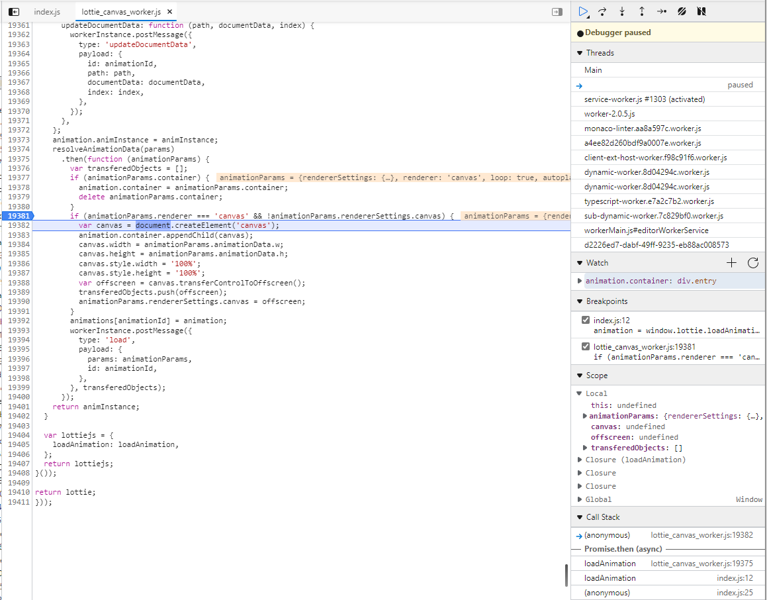Select the monaco-linter.aa8a597c.worker.js thread

tap(668, 128)
